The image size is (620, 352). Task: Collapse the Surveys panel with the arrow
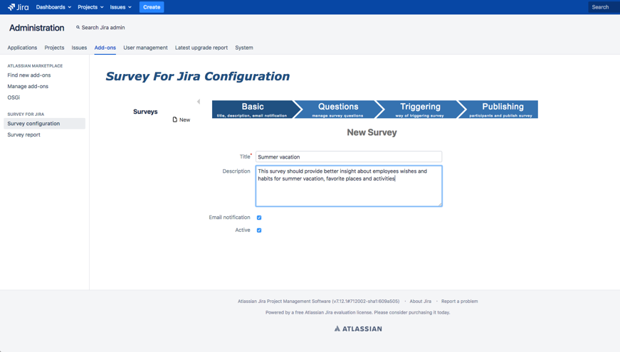199,102
